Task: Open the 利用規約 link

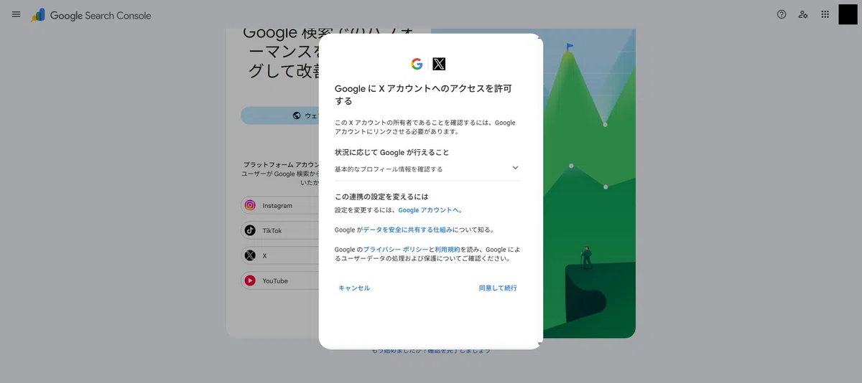Action: click(448, 250)
